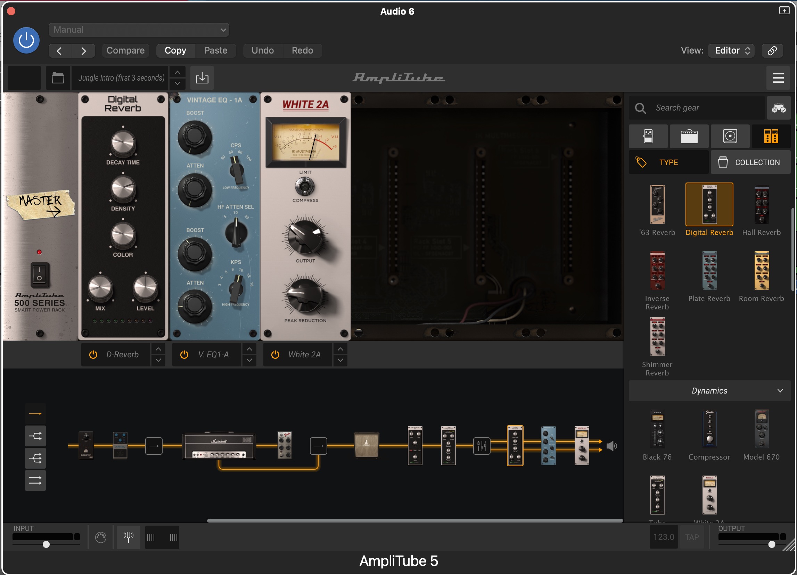This screenshot has width=797, height=575.
Task: Step the D-Reverb slot model up
Action: coord(158,349)
